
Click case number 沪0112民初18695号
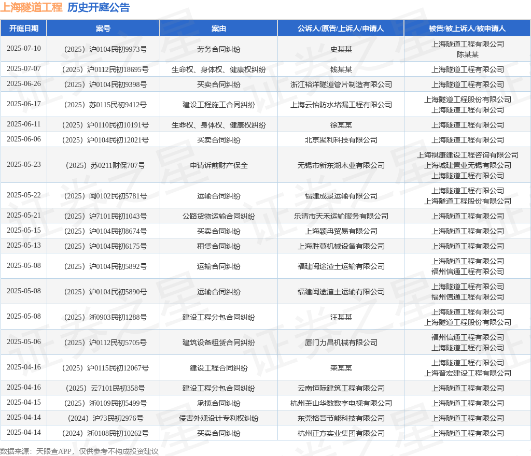tap(105, 69)
